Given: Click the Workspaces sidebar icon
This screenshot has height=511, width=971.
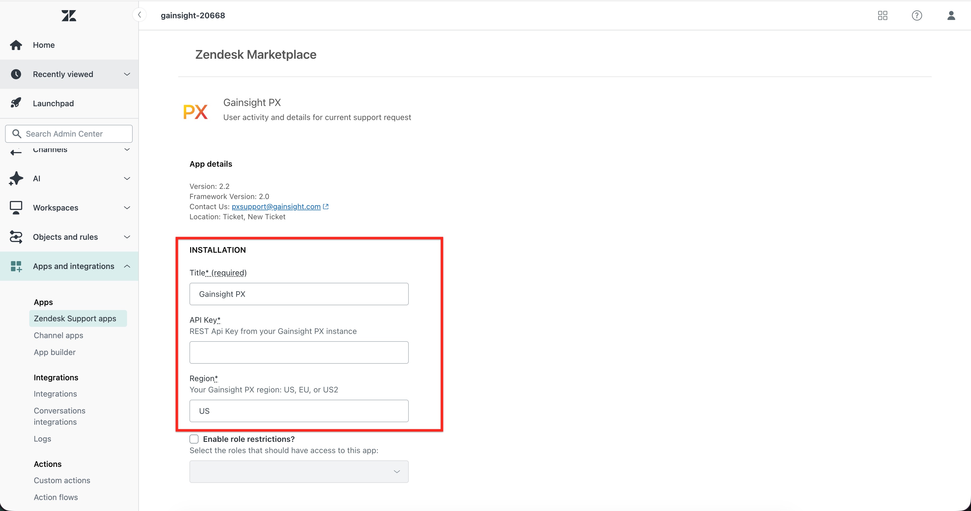Looking at the screenshot, I should point(16,207).
